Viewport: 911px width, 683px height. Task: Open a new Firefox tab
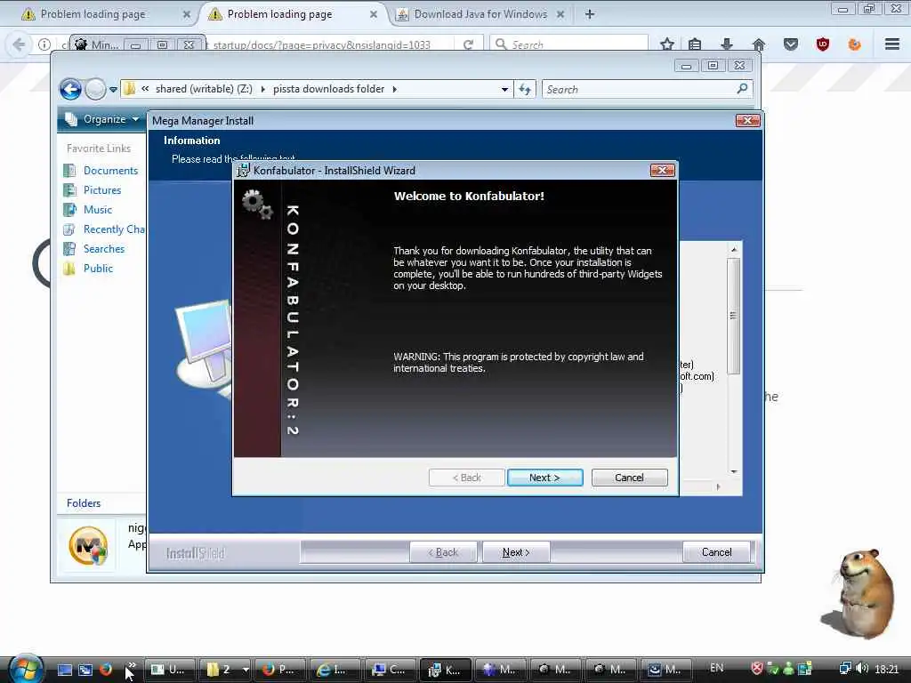pyautogui.click(x=590, y=14)
